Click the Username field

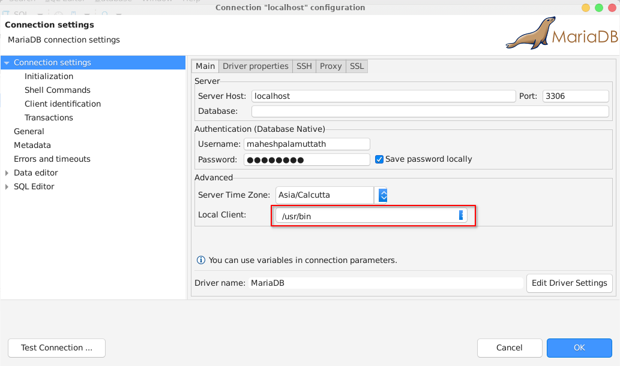tap(307, 144)
